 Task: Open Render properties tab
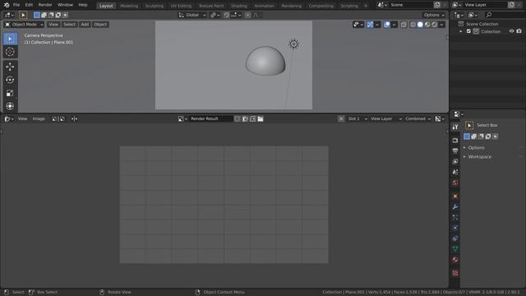pyautogui.click(x=455, y=141)
